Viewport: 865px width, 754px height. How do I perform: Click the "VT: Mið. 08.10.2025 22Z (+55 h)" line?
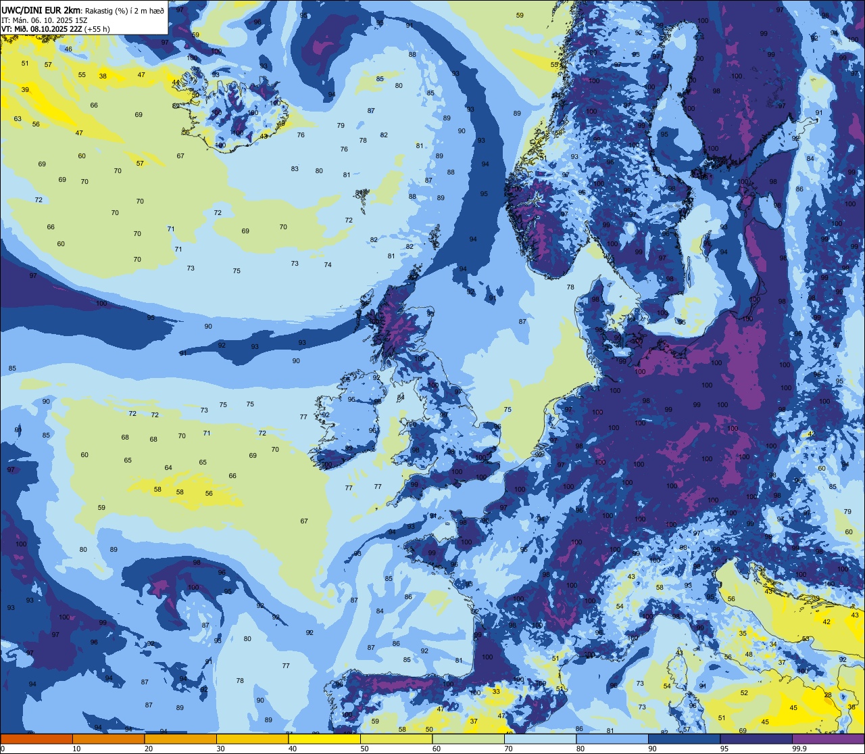coord(55,29)
